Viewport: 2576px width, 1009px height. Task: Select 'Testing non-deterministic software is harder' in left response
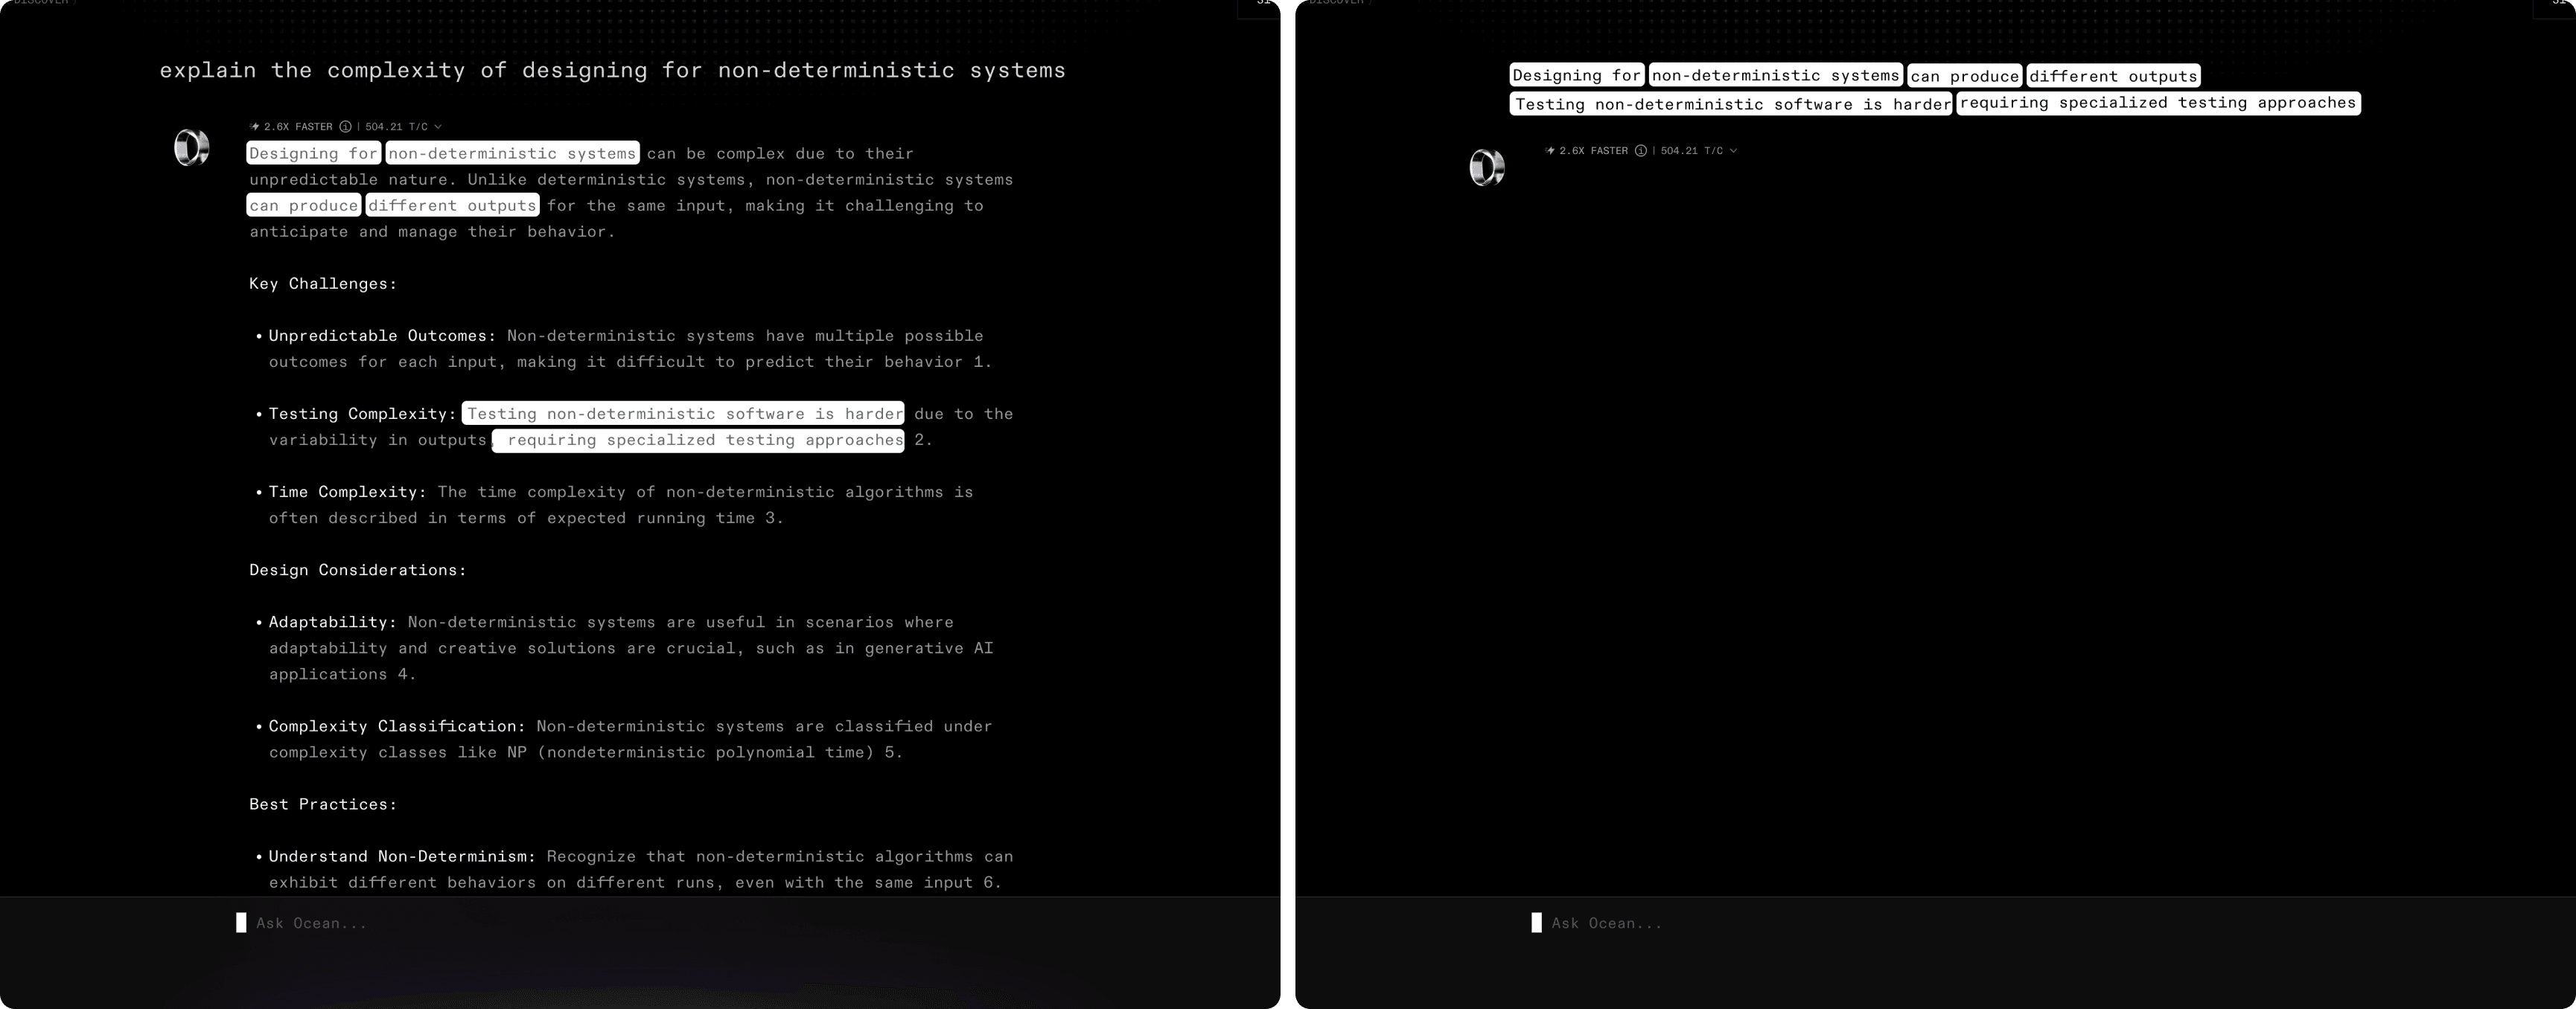[x=684, y=414]
